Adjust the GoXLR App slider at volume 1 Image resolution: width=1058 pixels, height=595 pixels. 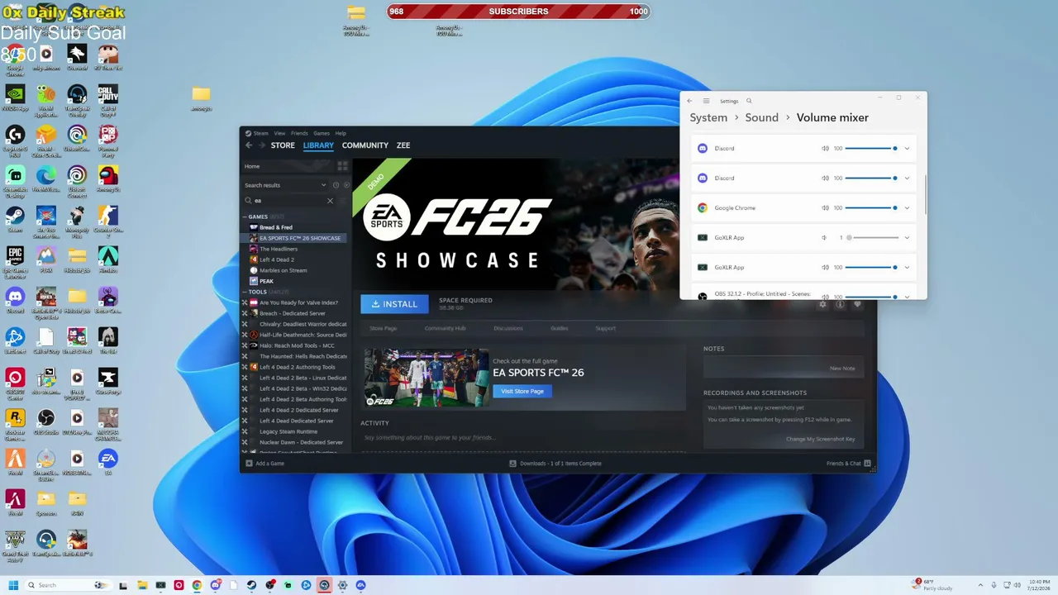pyautogui.click(x=872, y=238)
